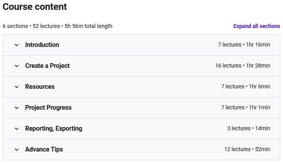Expand the Introduction section title
The image size is (283, 163).
coord(42,45)
